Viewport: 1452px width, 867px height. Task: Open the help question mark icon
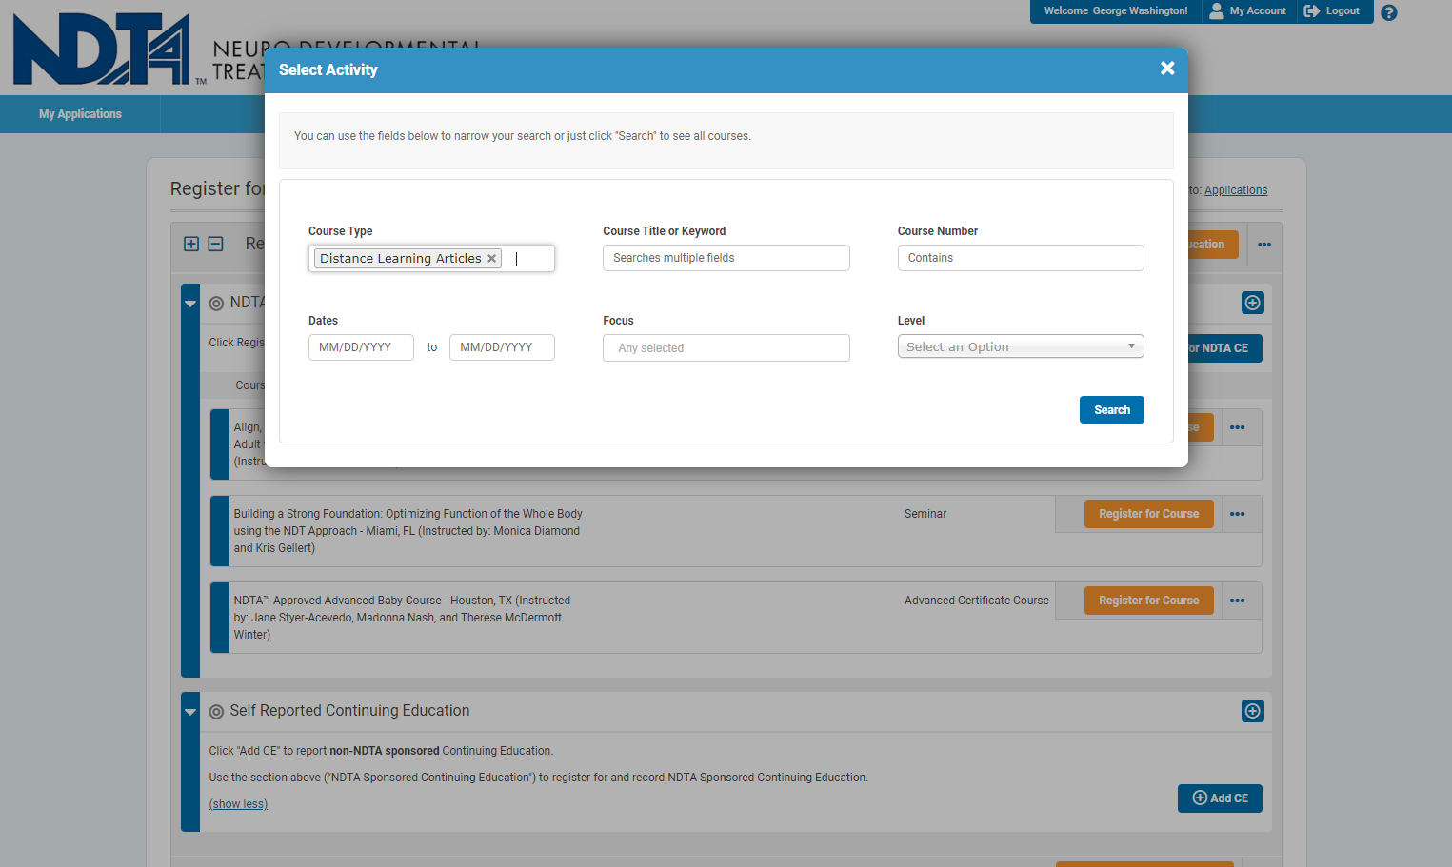tap(1389, 12)
